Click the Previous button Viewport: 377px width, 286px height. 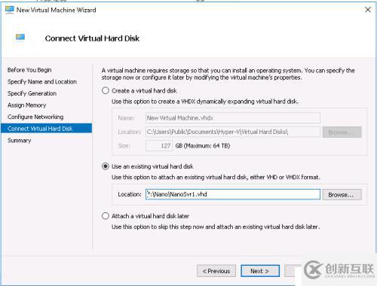click(x=216, y=271)
